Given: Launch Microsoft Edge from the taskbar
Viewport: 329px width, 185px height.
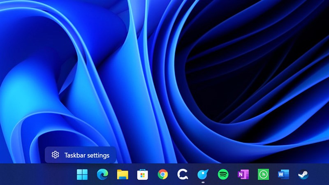Looking at the screenshot, I should click(x=102, y=175).
